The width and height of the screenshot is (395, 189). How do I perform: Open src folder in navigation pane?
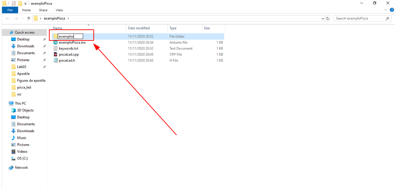click(19, 94)
